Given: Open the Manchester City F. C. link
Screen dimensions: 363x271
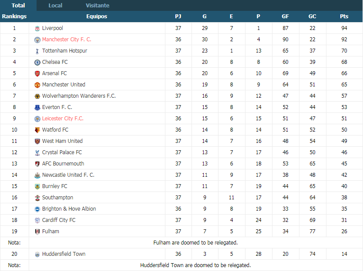Looking at the screenshot, I should pos(67,40).
